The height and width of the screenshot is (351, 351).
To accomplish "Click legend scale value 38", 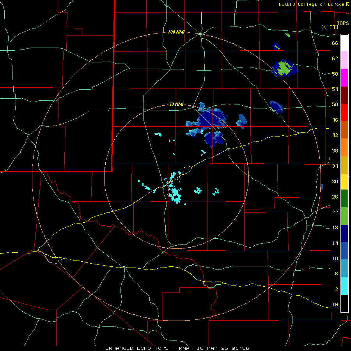I will [335, 151].
